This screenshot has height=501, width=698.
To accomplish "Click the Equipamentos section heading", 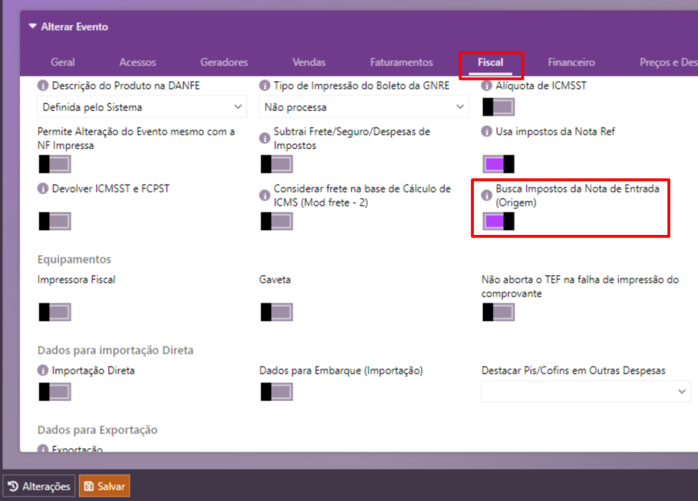I will coord(74,259).
